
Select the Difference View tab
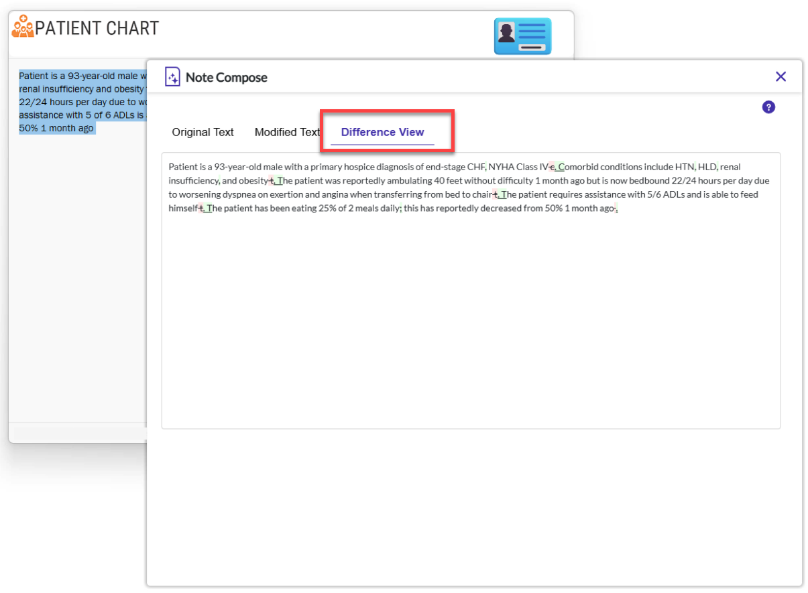click(382, 132)
